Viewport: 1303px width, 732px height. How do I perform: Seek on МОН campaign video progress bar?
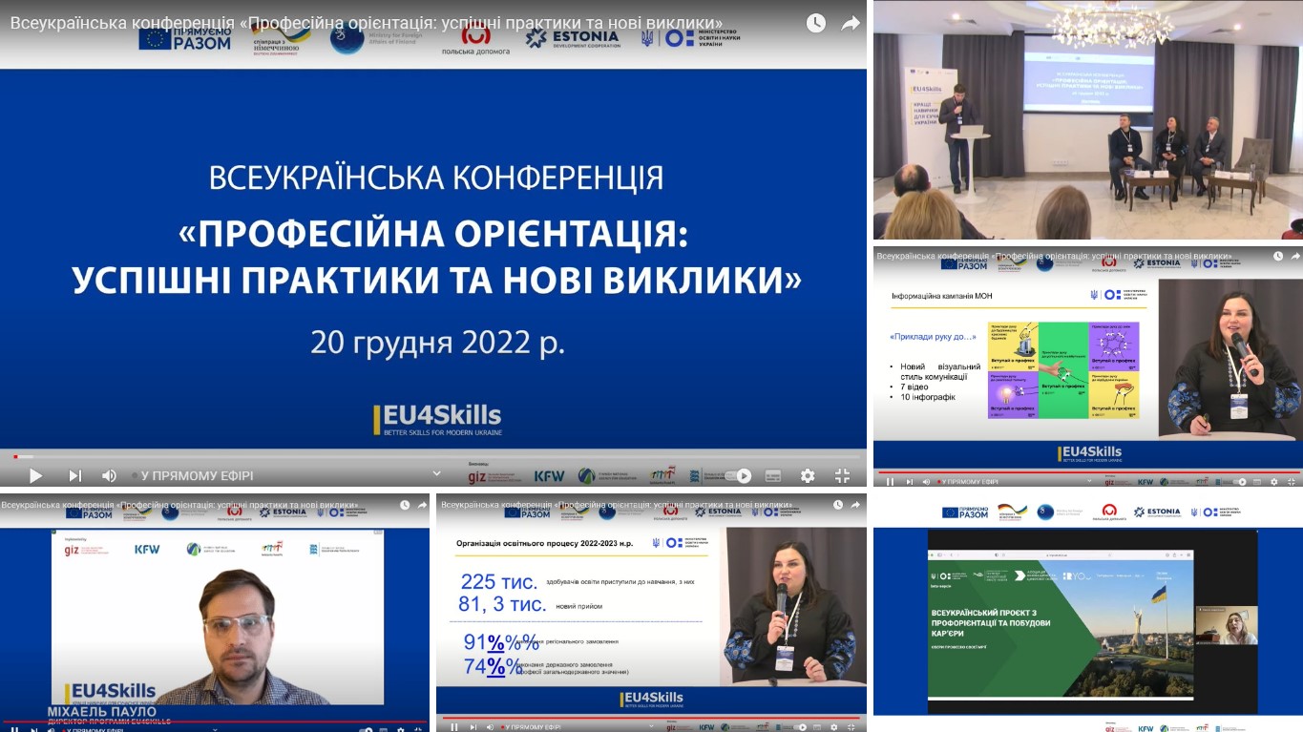click(x=1088, y=472)
